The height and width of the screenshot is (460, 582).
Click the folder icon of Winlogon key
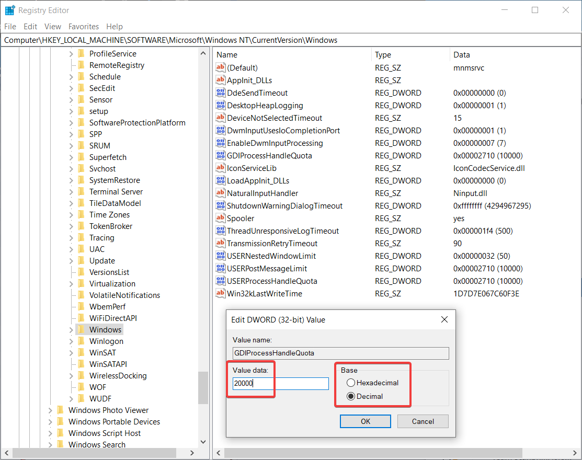click(x=81, y=341)
